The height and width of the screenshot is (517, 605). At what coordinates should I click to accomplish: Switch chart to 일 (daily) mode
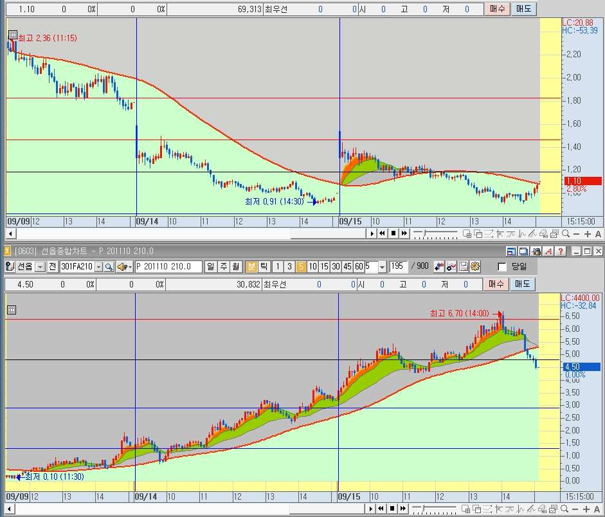click(x=210, y=267)
